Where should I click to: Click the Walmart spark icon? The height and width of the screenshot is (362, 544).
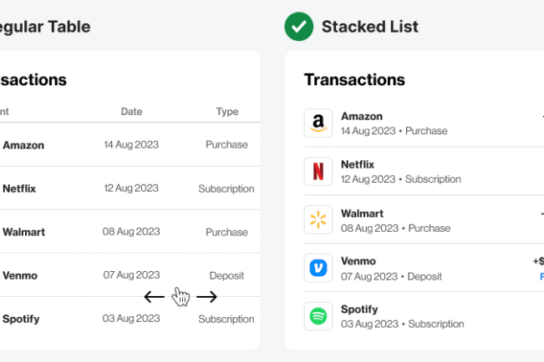[x=318, y=220]
